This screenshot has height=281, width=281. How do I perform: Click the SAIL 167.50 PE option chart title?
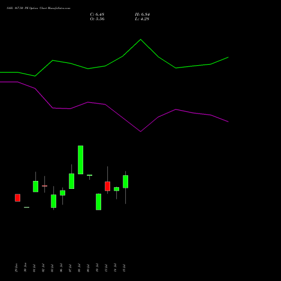click(x=39, y=8)
